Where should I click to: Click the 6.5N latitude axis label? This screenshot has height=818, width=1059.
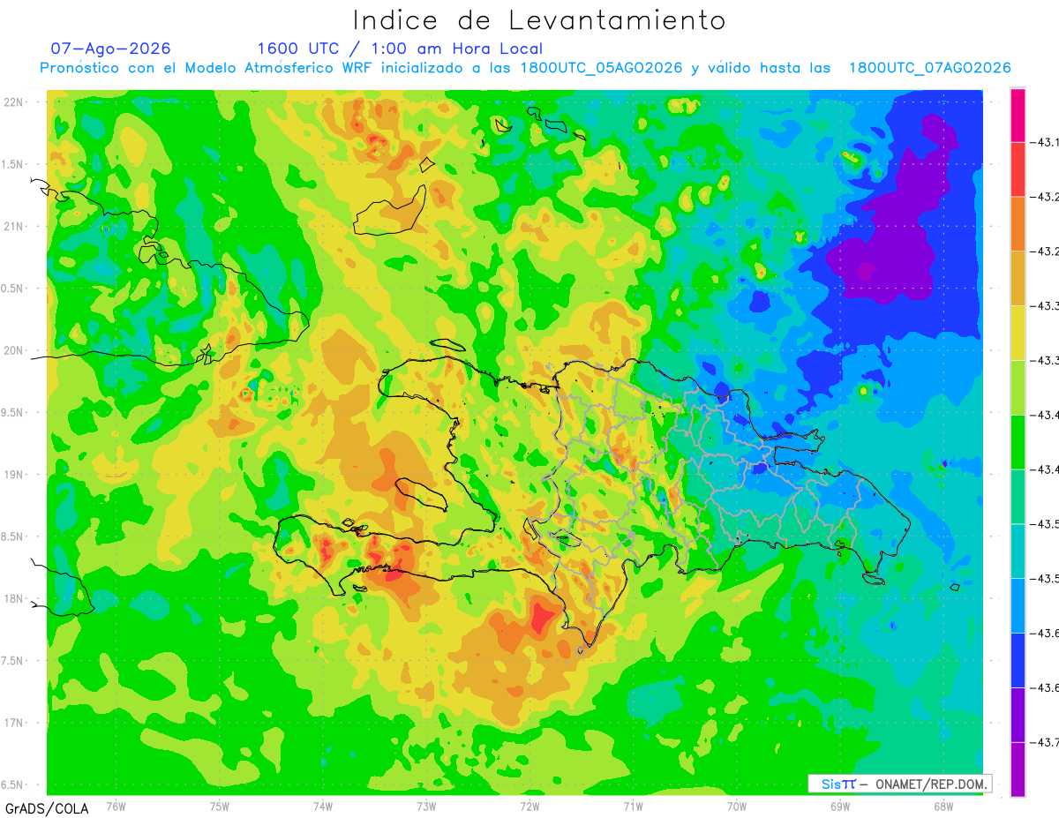coord(13,784)
